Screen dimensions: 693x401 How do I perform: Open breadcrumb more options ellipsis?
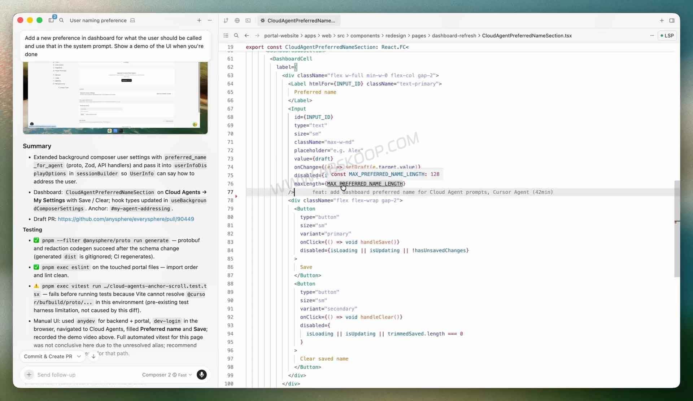point(652,35)
